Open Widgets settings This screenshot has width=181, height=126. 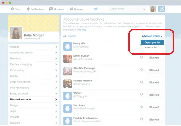click(x=34, y=117)
